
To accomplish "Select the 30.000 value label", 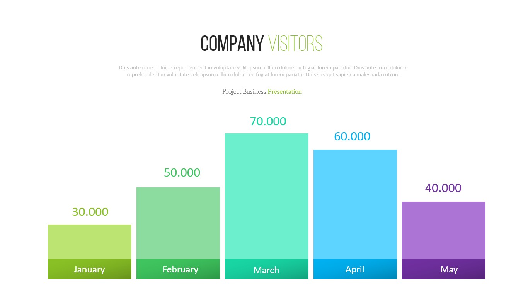I will point(90,212).
